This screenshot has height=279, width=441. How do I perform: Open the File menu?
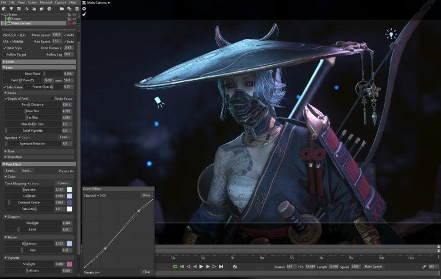click(3, 2)
